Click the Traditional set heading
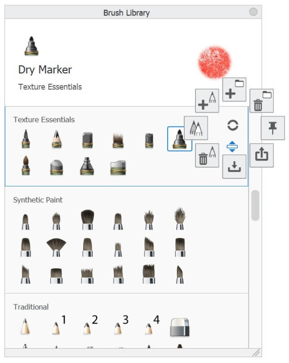Viewport: 289px width, 363px height. (31, 307)
